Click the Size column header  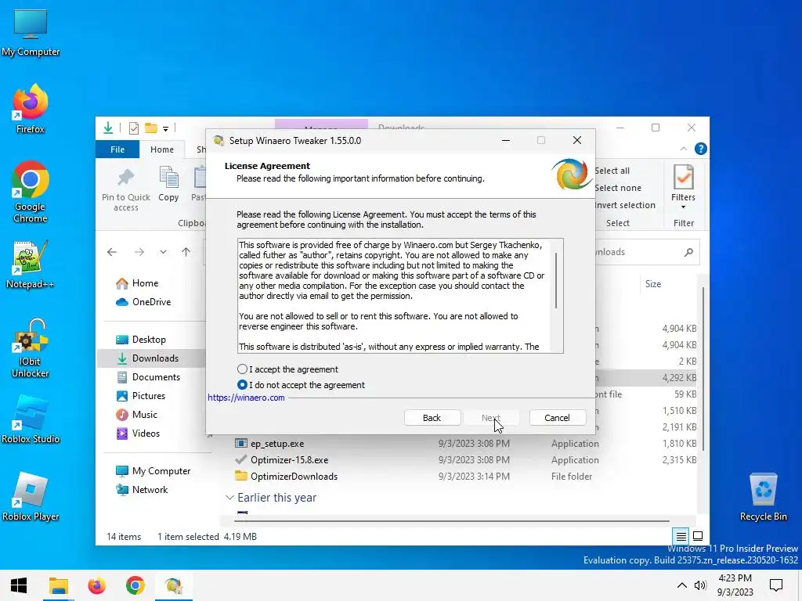pos(653,284)
